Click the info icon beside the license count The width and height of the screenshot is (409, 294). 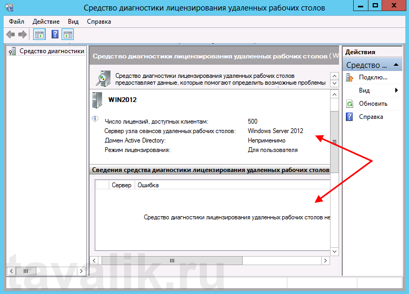pos(95,119)
